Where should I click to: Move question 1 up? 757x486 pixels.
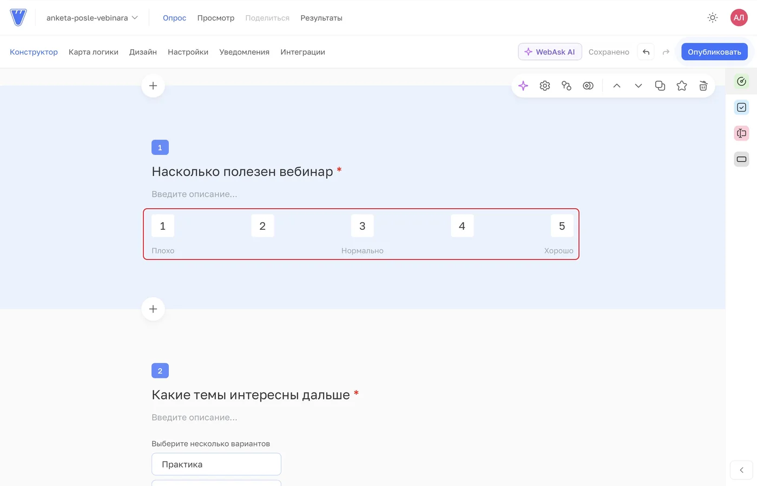tap(617, 86)
